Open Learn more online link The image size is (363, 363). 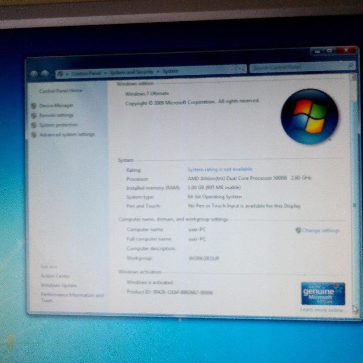pos(323,310)
